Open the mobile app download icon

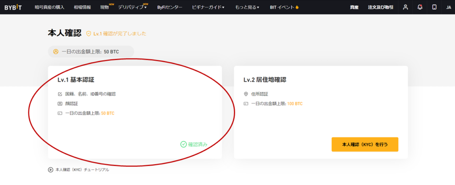435,7
